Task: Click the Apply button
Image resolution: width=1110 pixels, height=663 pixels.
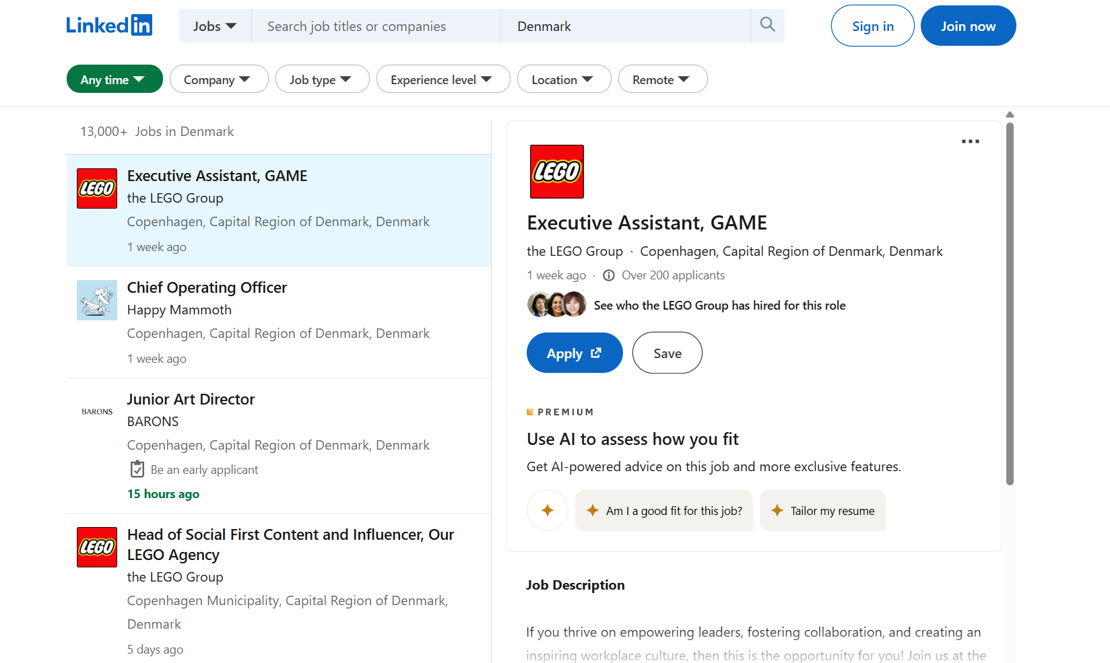Action: (575, 353)
